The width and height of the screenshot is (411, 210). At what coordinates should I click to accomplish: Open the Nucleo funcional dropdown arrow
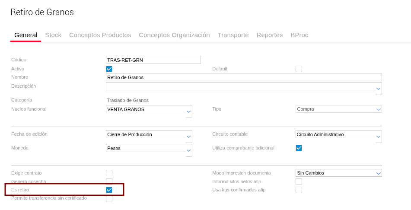189,111
